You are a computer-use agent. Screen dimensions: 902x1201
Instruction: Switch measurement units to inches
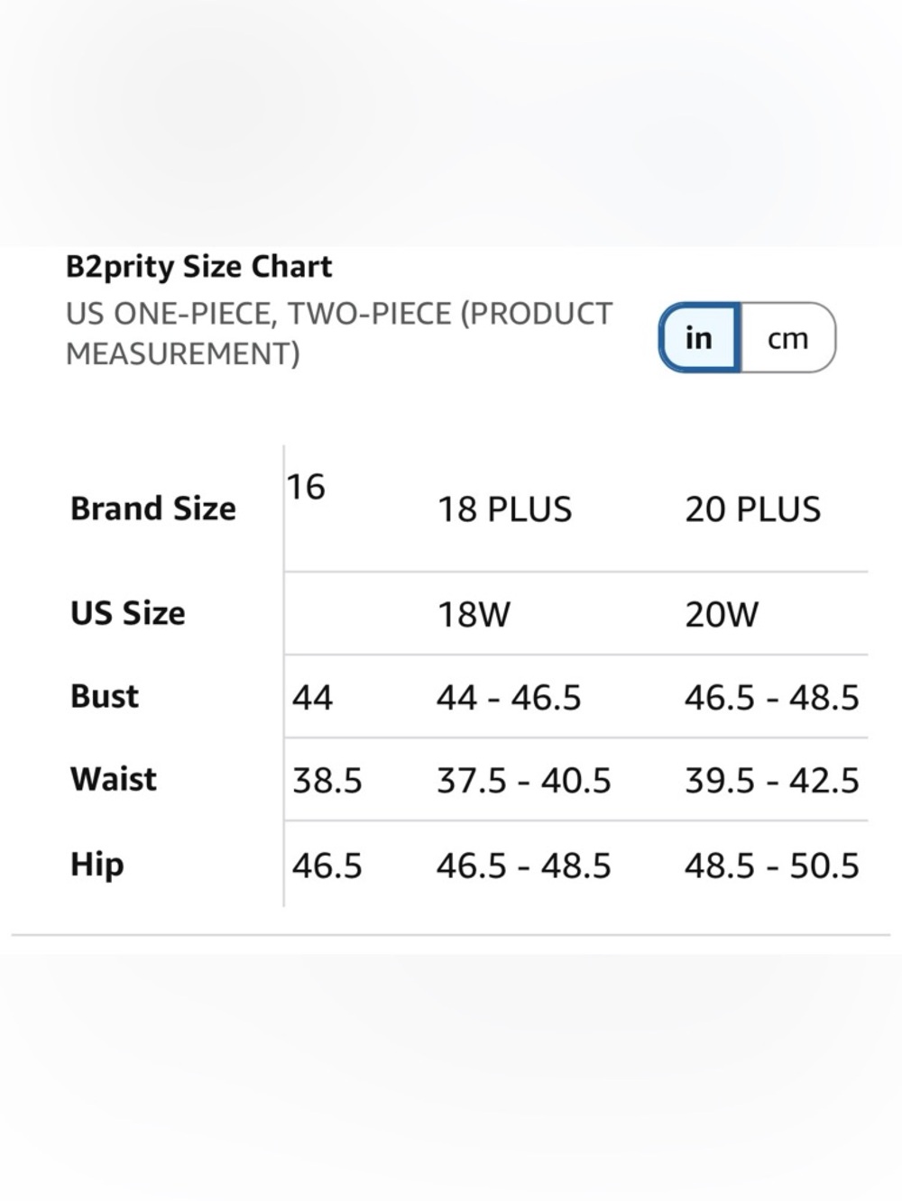(700, 338)
